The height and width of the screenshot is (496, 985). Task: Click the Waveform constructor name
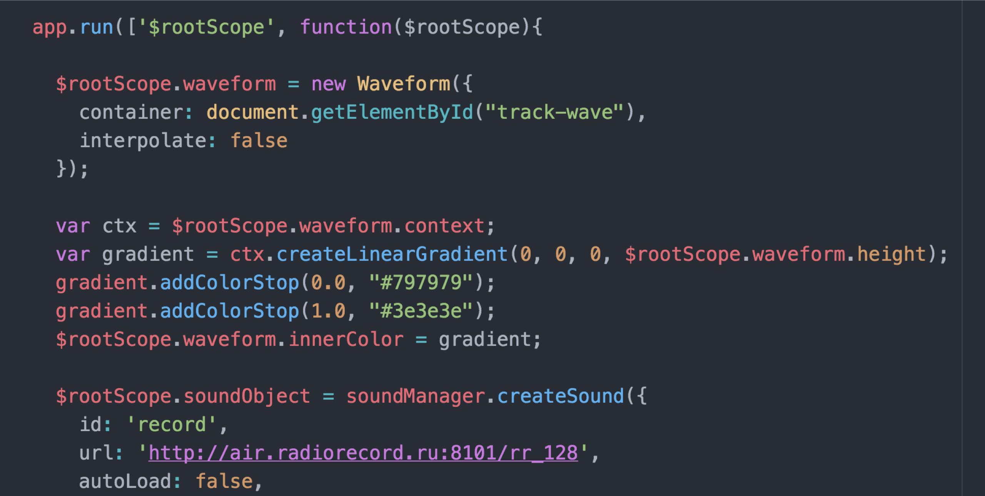(403, 84)
